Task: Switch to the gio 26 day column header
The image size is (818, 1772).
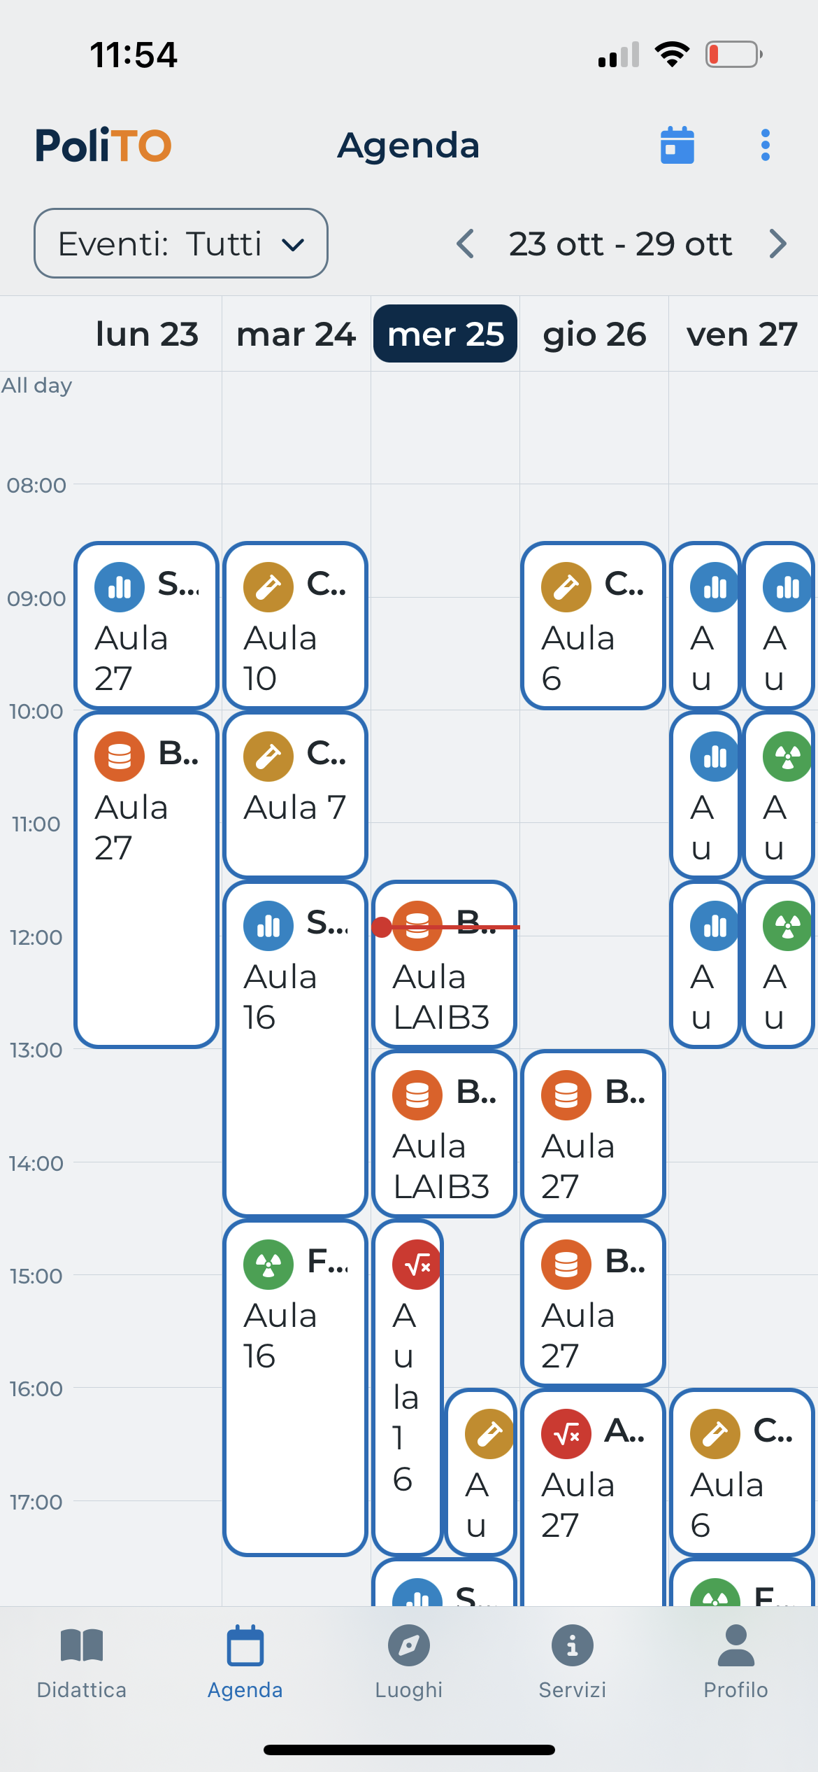Action: click(x=594, y=334)
